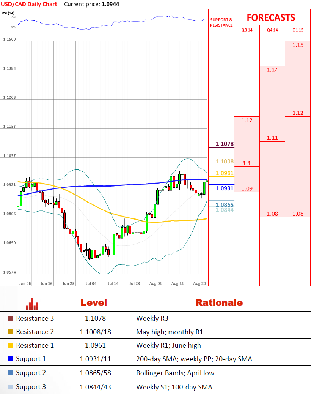Screen dimensions: 311x394
Task: Click the Resistance 2 gold square marker
Action: tap(10, 332)
